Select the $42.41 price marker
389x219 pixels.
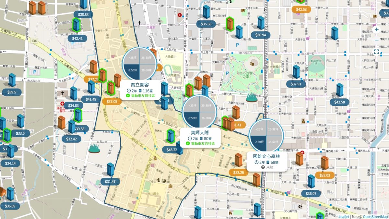pos(77,38)
